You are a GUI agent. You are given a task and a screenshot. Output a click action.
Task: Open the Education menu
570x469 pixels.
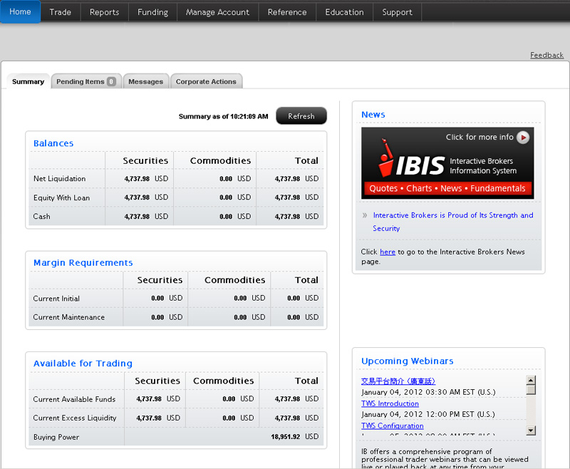344,12
